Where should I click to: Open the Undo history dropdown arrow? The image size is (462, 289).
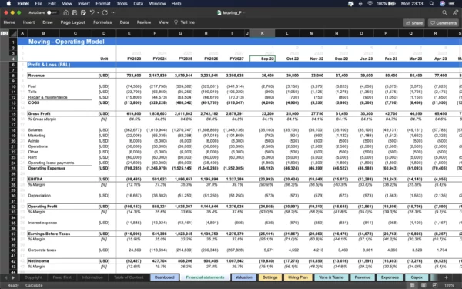(x=98, y=12)
